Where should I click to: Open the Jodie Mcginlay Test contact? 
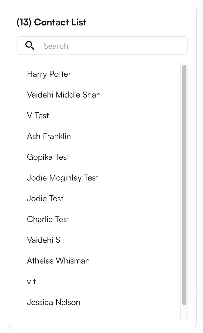[63, 178]
